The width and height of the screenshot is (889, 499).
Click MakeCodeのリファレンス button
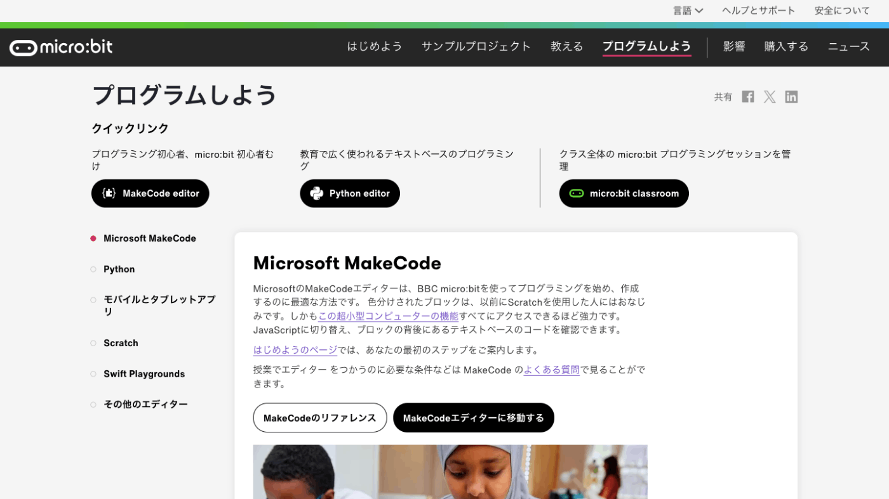tap(320, 418)
